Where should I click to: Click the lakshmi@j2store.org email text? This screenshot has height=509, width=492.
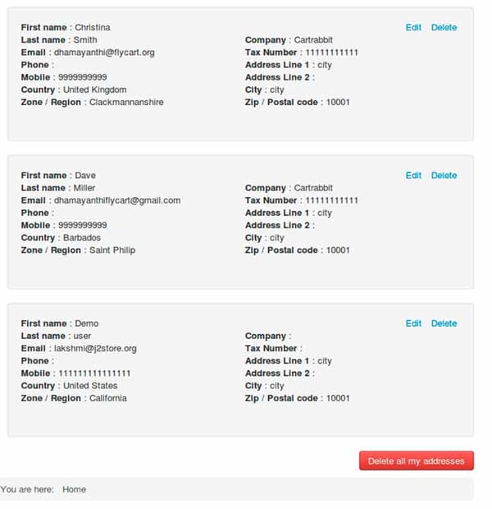click(x=95, y=349)
